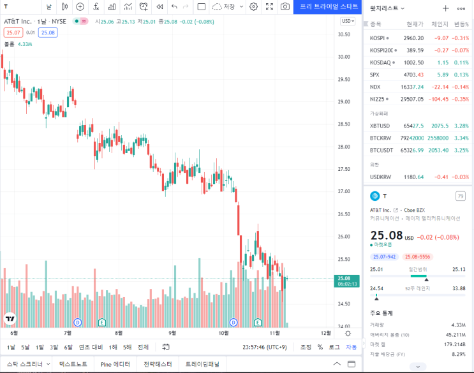Toggle the 로그 (log) scale
Viewport: 474px width, 373px height.
(x=334, y=347)
